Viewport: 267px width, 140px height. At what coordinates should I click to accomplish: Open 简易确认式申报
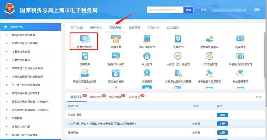click(21, 126)
